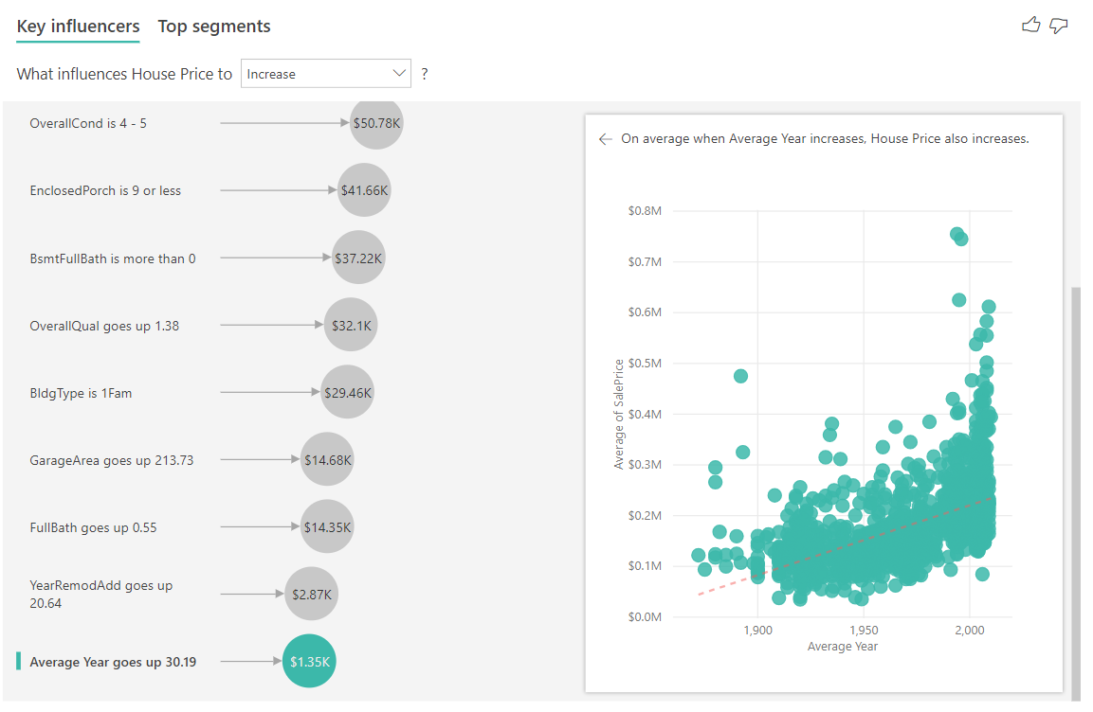Click 'Average Year goes up 30.19' label
The image size is (1093, 712).
coord(113,662)
